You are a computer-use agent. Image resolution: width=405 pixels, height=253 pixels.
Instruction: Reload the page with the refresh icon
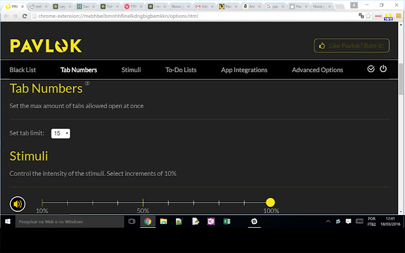(x=25, y=16)
